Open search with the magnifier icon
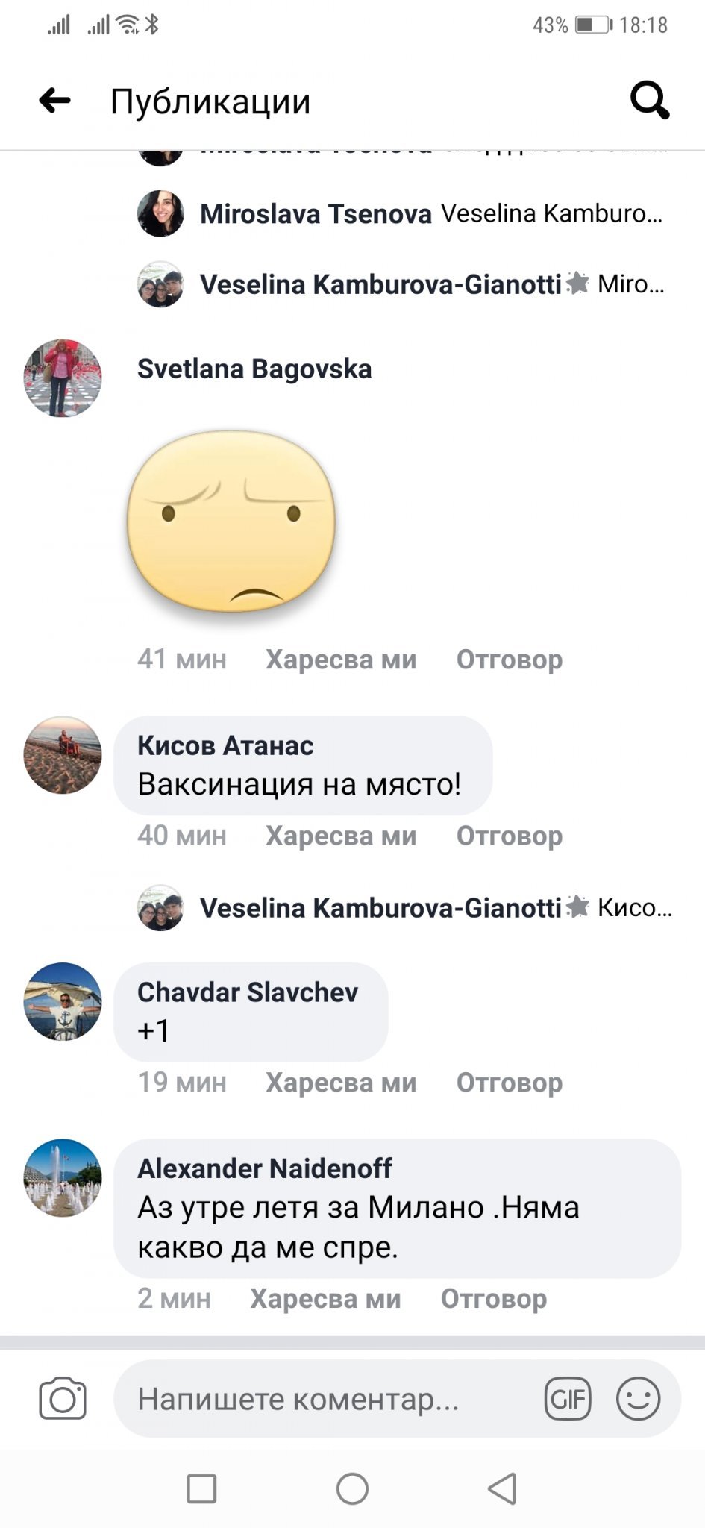The width and height of the screenshot is (705, 1528). tap(649, 100)
